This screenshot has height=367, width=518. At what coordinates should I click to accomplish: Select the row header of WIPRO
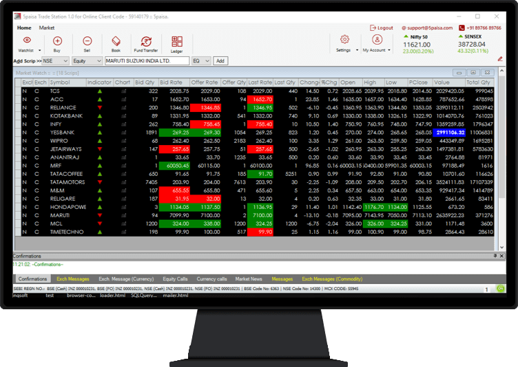[18, 141]
